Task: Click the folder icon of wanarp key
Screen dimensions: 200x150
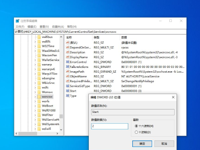Action: pyautogui.click(x=39, y=64)
